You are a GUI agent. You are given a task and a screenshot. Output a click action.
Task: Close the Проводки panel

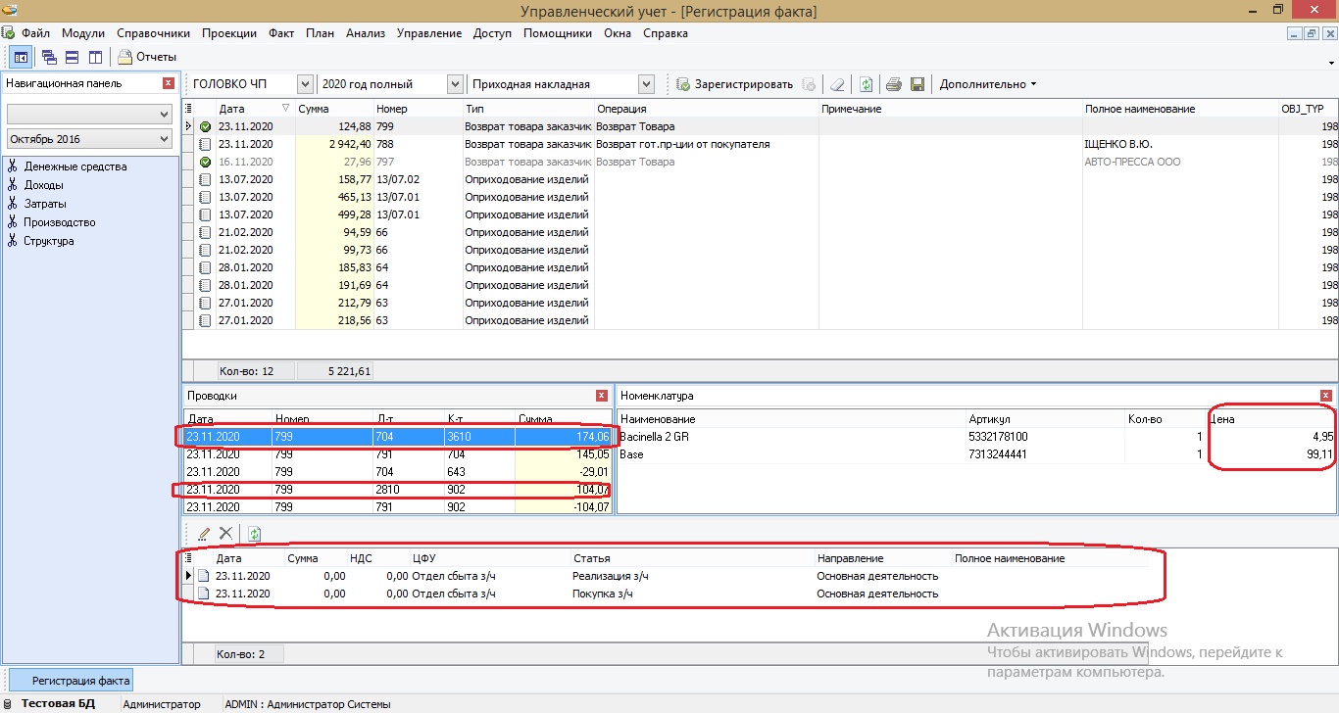coord(602,396)
